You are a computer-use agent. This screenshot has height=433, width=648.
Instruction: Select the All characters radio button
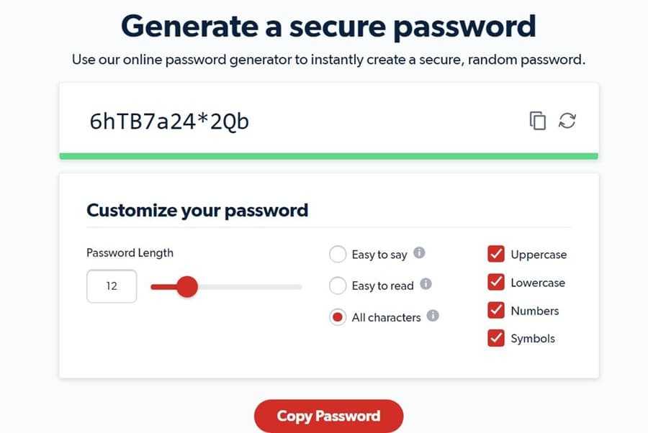[337, 317]
